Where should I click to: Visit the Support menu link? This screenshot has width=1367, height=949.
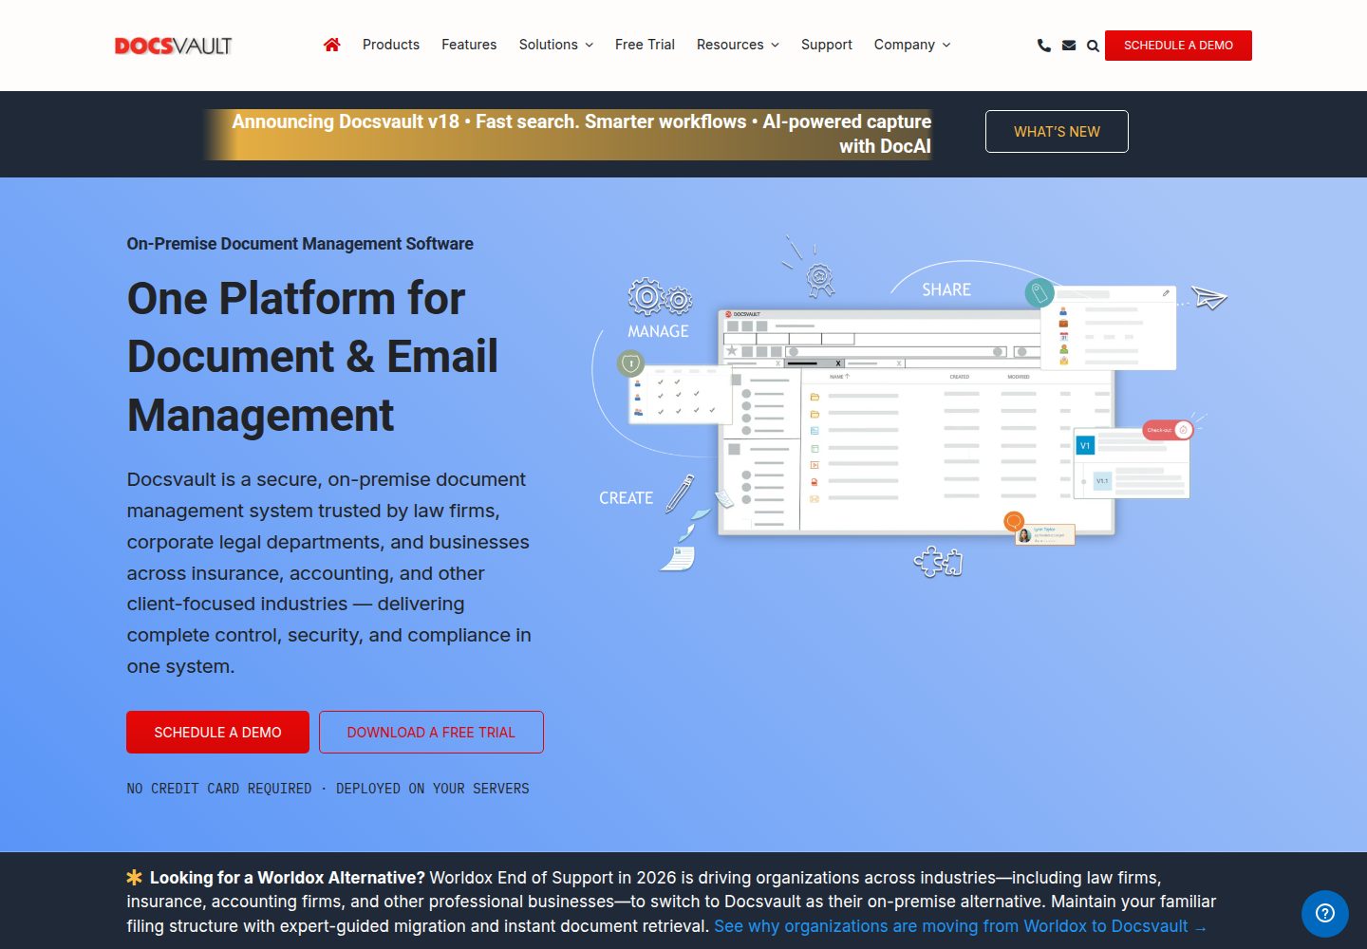[827, 45]
